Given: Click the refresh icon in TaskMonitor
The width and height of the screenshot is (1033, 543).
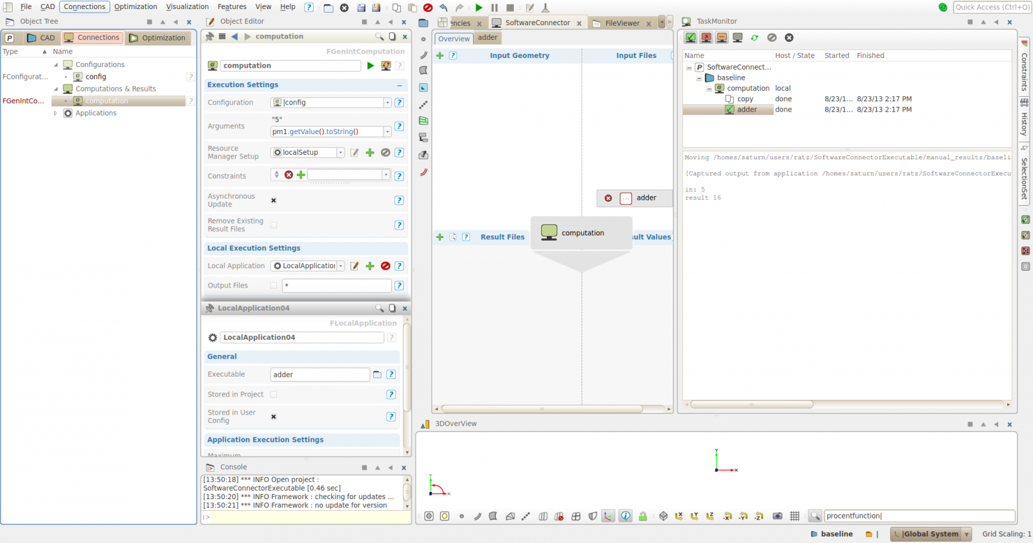Looking at the screenshot, I should click(x=755, y=38).
